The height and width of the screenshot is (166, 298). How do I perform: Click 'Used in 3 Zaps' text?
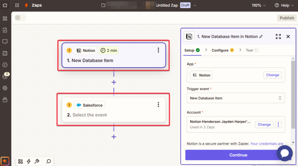[x=202, y=127]
